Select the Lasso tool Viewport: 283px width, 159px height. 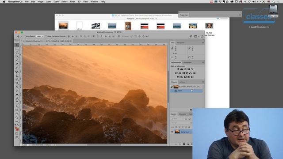pyautogui.click(x=17, y=53)
